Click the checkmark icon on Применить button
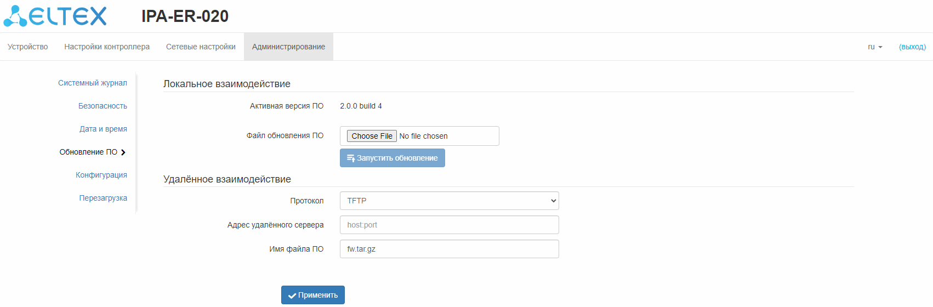Screen dimensions: 933x307 (292, 295)
